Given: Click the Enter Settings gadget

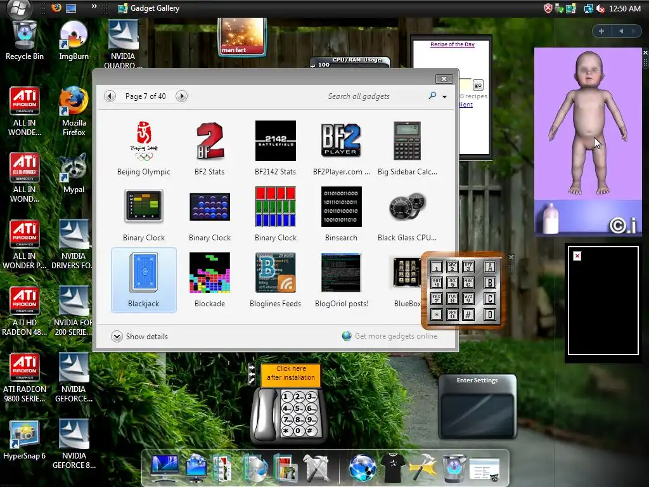Looking at the screenshot, I should coord(477,406).
